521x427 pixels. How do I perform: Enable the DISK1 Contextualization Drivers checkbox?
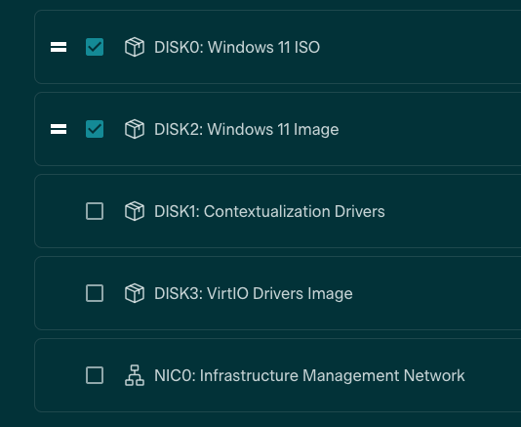[x=95, y=211]
